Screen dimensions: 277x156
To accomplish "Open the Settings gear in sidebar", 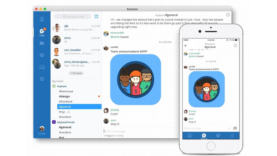I will pyautogui.click(x=42, y=79).
